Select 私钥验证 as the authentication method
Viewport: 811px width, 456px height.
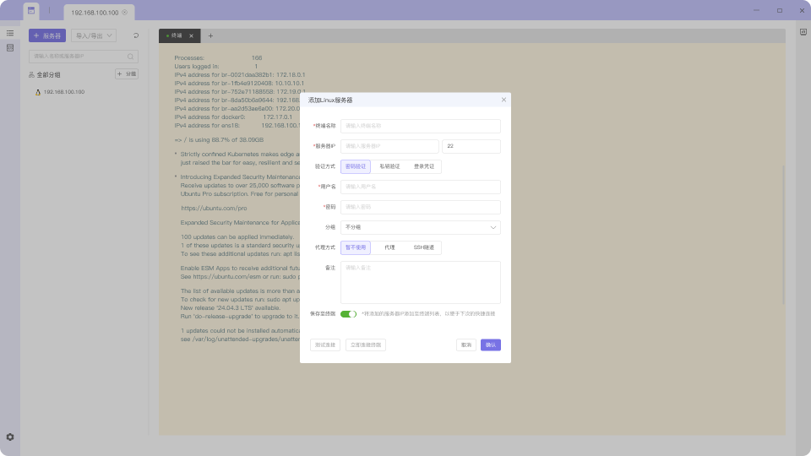coord(389,167)
